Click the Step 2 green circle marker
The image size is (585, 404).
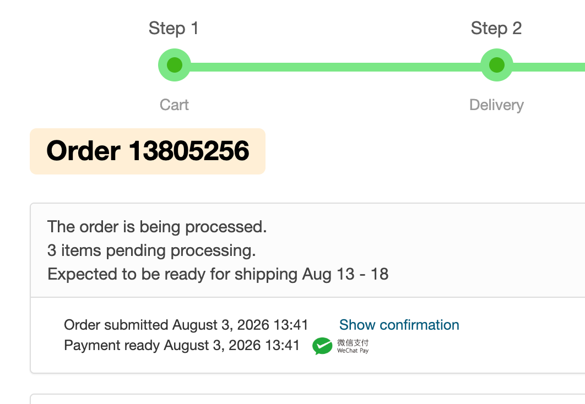tap(496, 65)
